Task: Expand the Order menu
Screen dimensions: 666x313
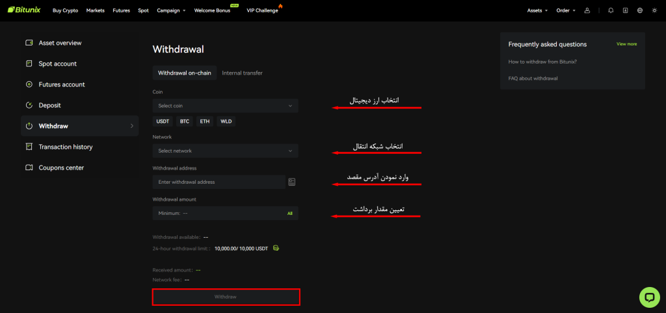Action: (566, 10)
